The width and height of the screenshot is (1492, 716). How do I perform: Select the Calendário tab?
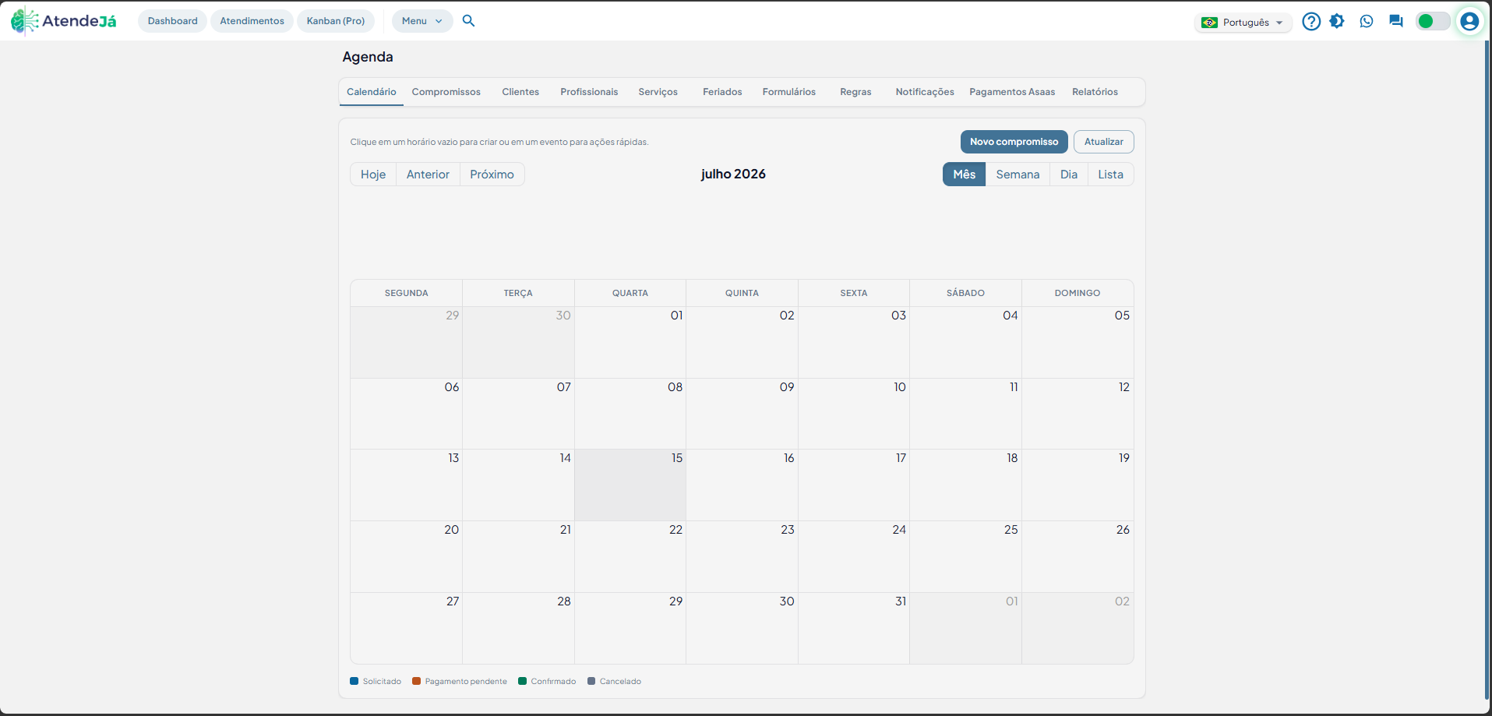pos(372,92)
